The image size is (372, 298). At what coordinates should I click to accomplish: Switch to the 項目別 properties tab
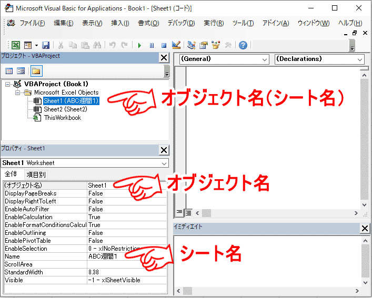click(36, 175)
